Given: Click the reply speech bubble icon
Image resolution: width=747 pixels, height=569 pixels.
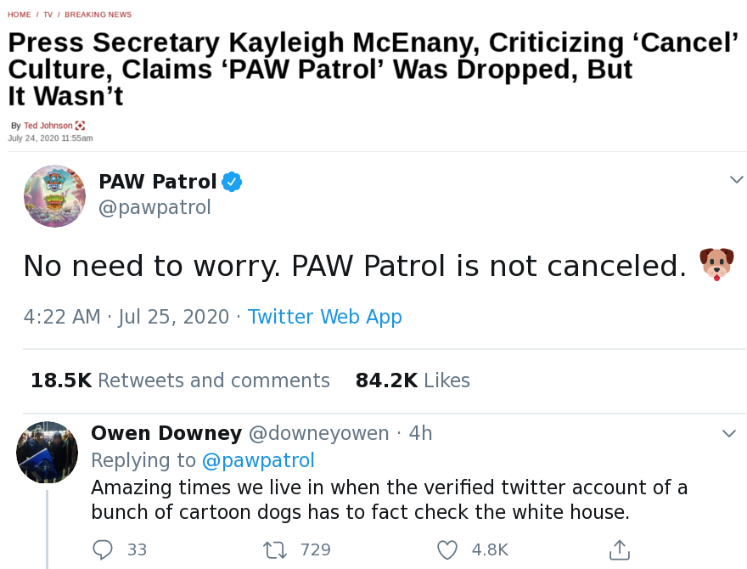Looking at the screenshot, I should [103, 549].
